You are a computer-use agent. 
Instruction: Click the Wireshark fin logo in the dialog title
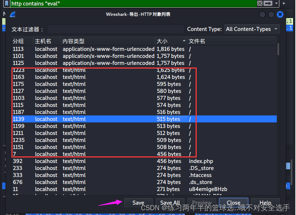tap(13, 14)
